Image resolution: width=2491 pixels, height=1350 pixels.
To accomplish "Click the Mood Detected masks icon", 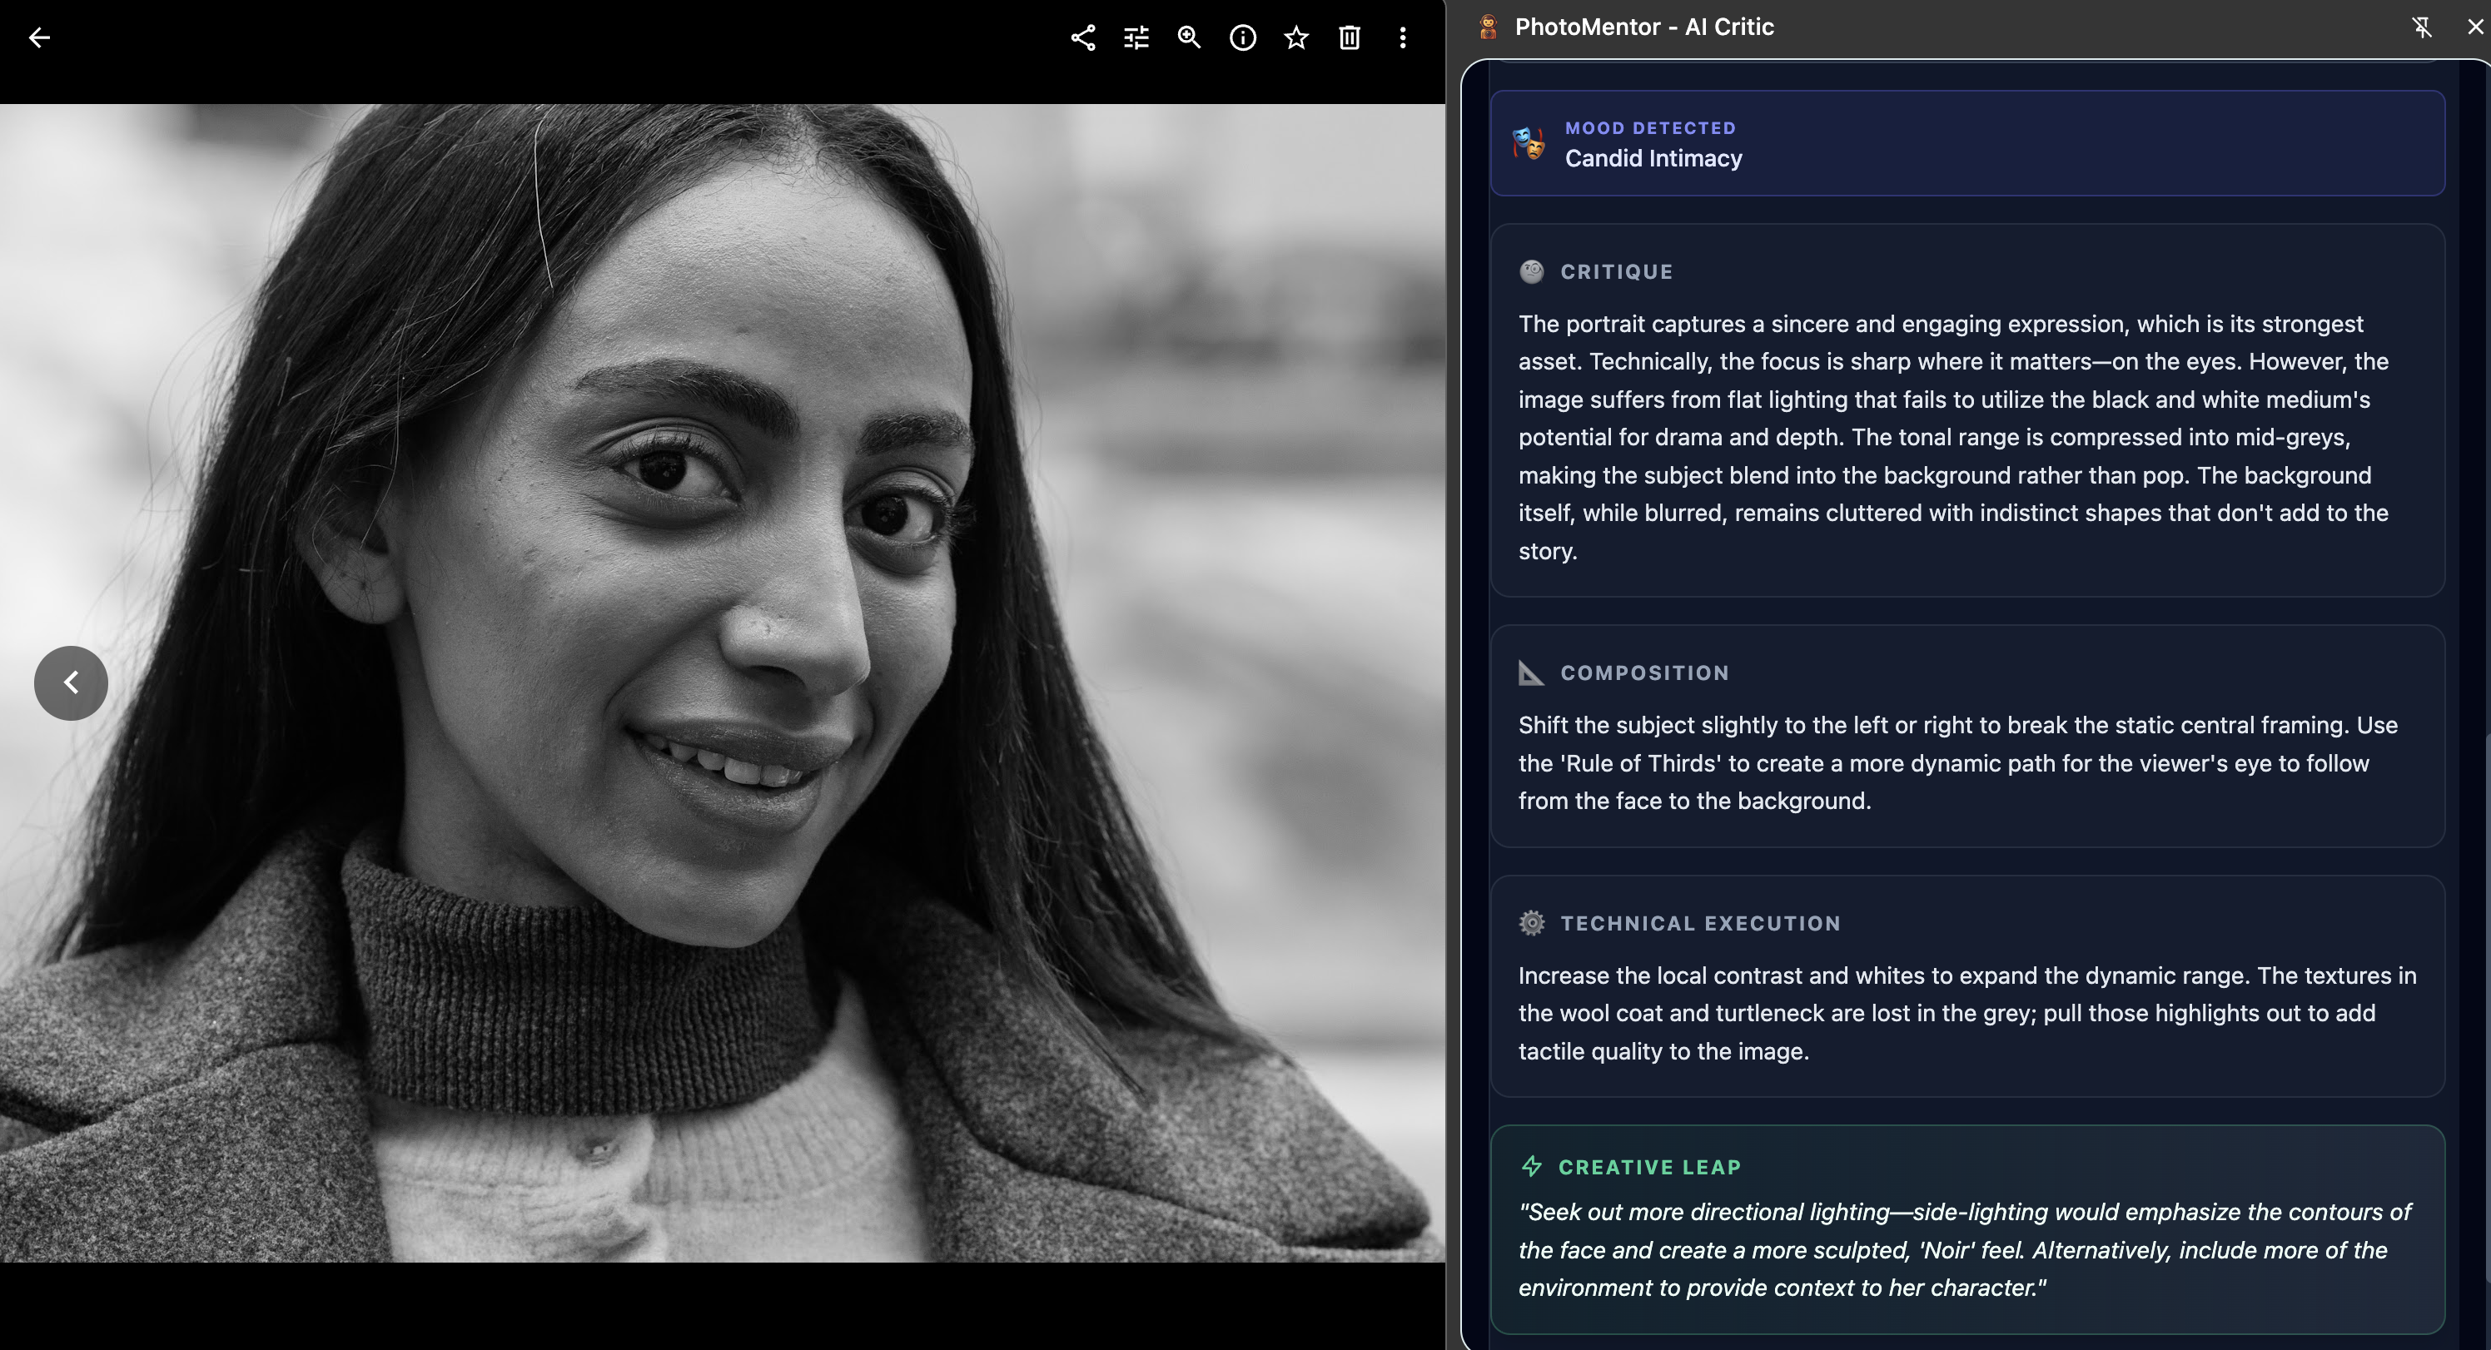I will [x=1526, y=143].
